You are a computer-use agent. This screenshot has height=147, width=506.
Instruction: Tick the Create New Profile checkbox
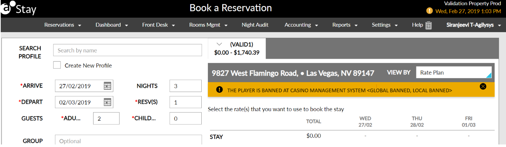[57, 65]
